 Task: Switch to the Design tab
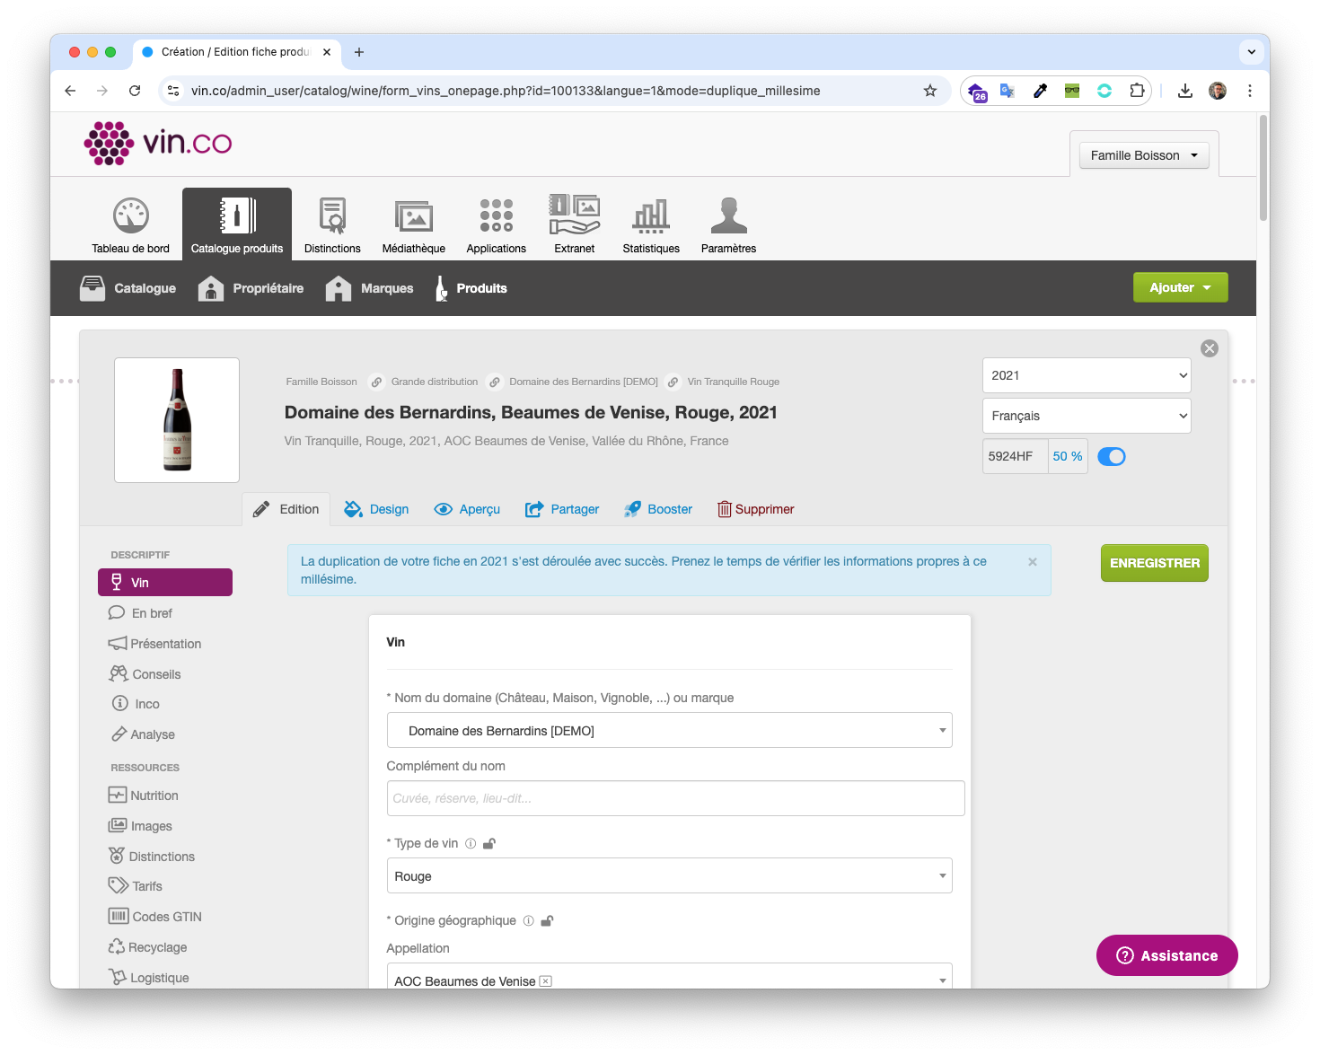(376, 509)
